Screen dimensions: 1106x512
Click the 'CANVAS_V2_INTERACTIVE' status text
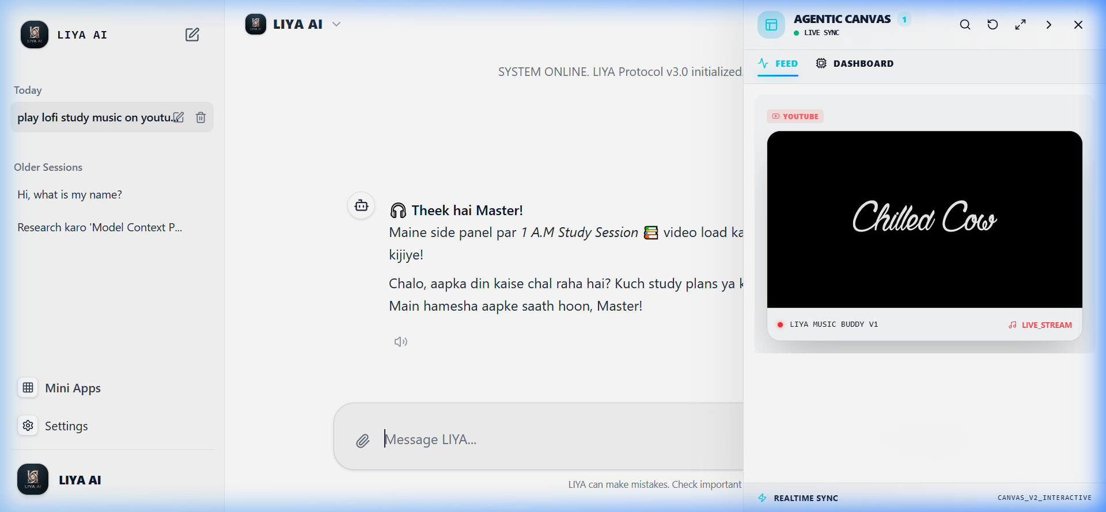pos(1044,498)
